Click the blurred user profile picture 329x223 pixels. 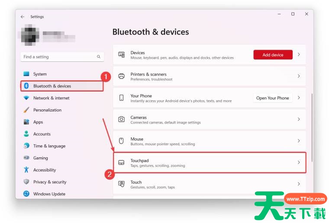[x=29, y=35]
